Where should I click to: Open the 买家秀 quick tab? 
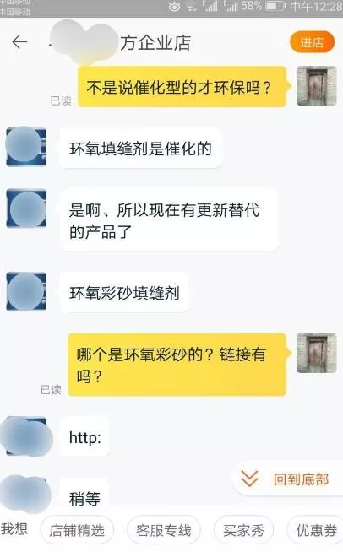point(243,530)
